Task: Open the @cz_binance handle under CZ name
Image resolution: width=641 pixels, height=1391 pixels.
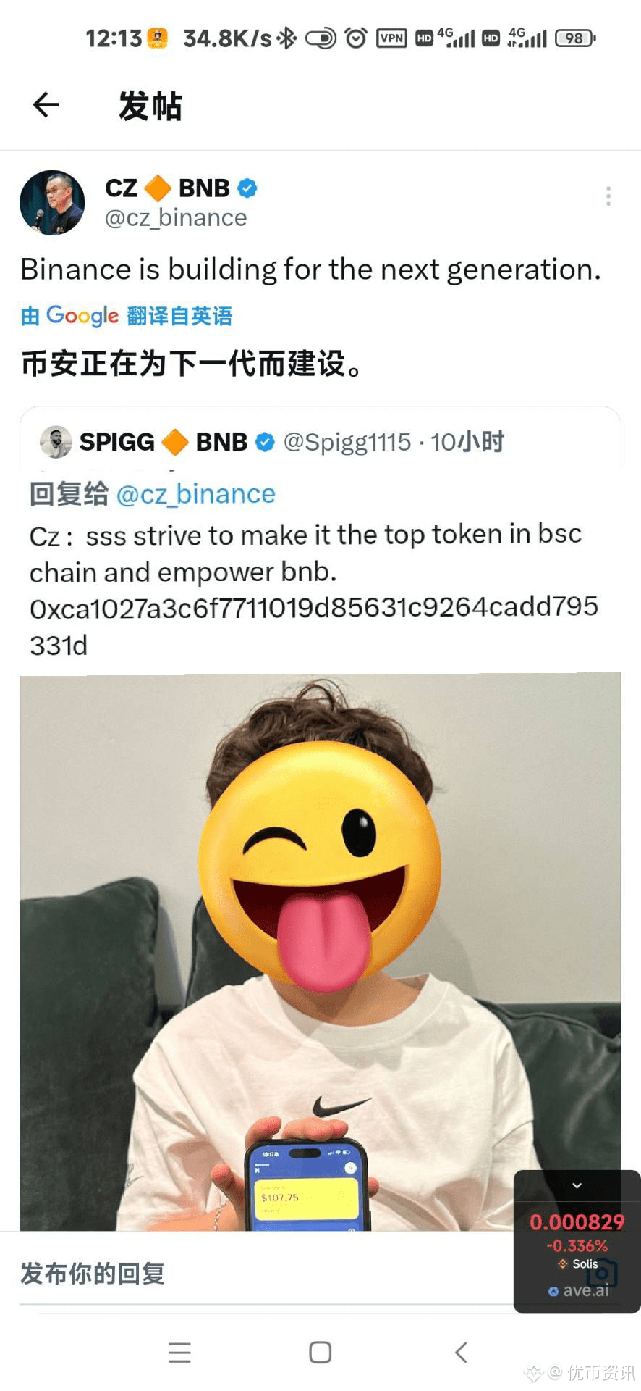Action: 176,218
